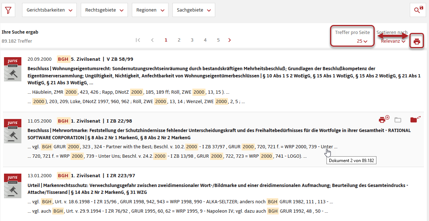This screenshot has width=429, height=221.
Task: Expand the Regionen dropdown
Action: point(150,10)
